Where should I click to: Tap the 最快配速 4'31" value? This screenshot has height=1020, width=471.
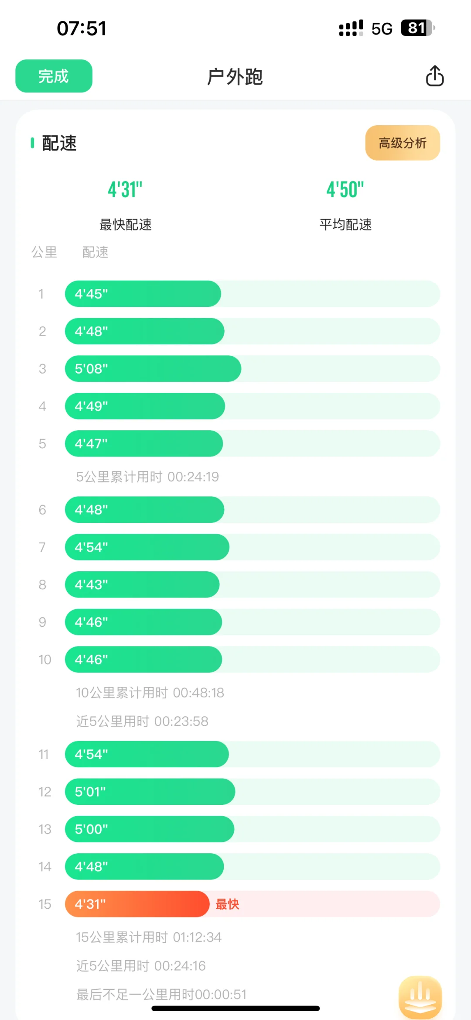pos(125,190)
